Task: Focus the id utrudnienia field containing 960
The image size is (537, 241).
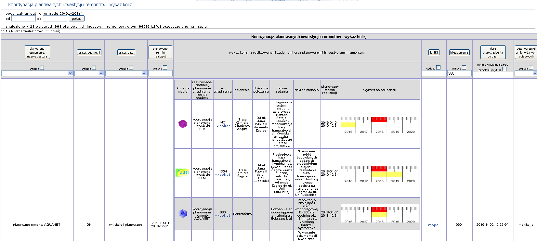Action: (x=459, y=73)
